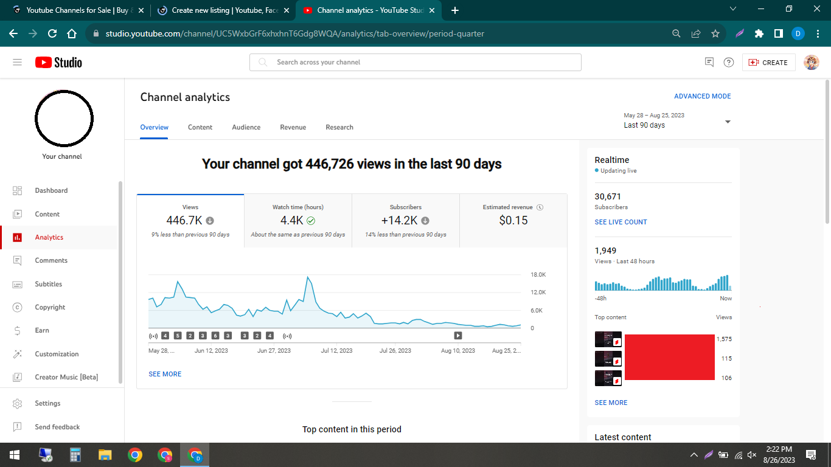The height and width of the screenshot is (467, 831).
Task: Click ADVANCED MODE link
Action: [x=702, y=96]
